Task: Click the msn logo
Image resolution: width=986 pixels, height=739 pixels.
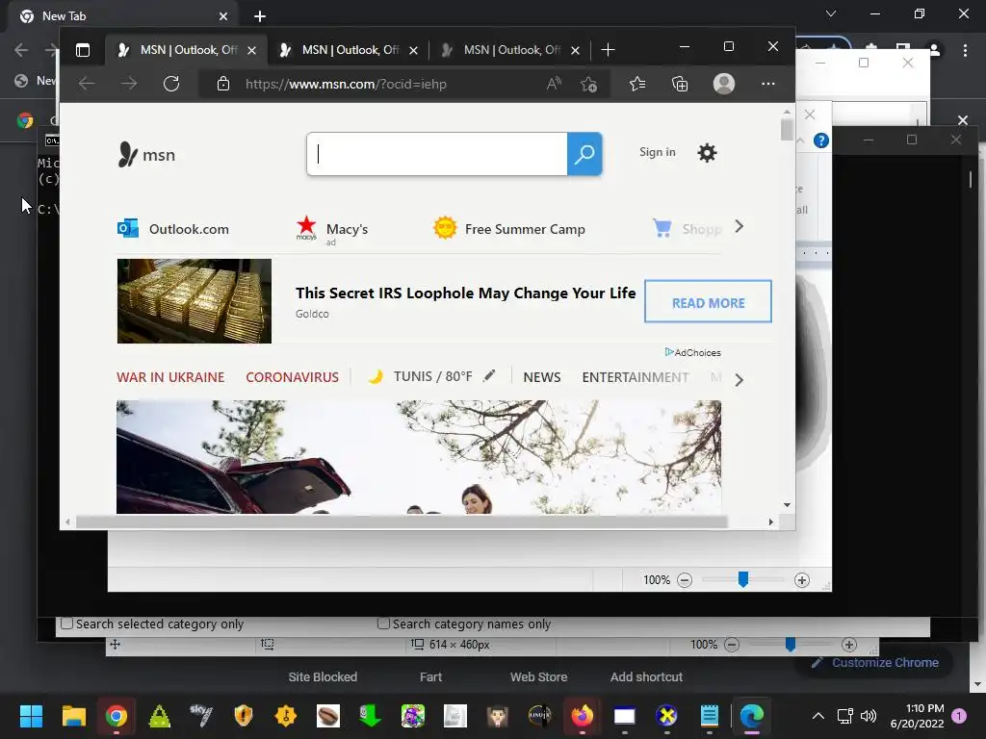Action: coord(146,155)
